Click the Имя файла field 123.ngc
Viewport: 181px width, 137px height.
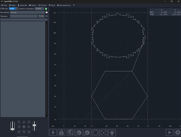[27, 12]
